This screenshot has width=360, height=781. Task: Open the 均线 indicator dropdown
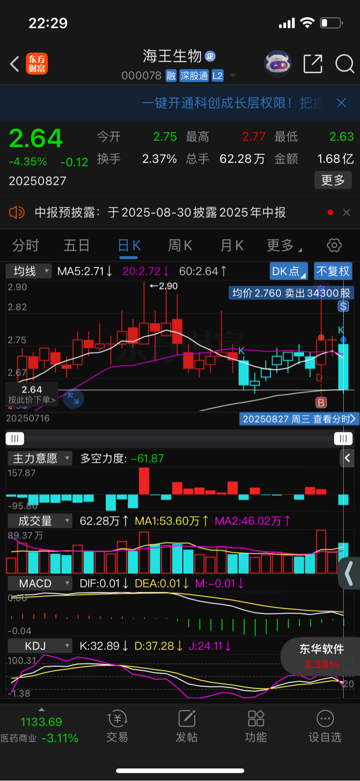28,271
